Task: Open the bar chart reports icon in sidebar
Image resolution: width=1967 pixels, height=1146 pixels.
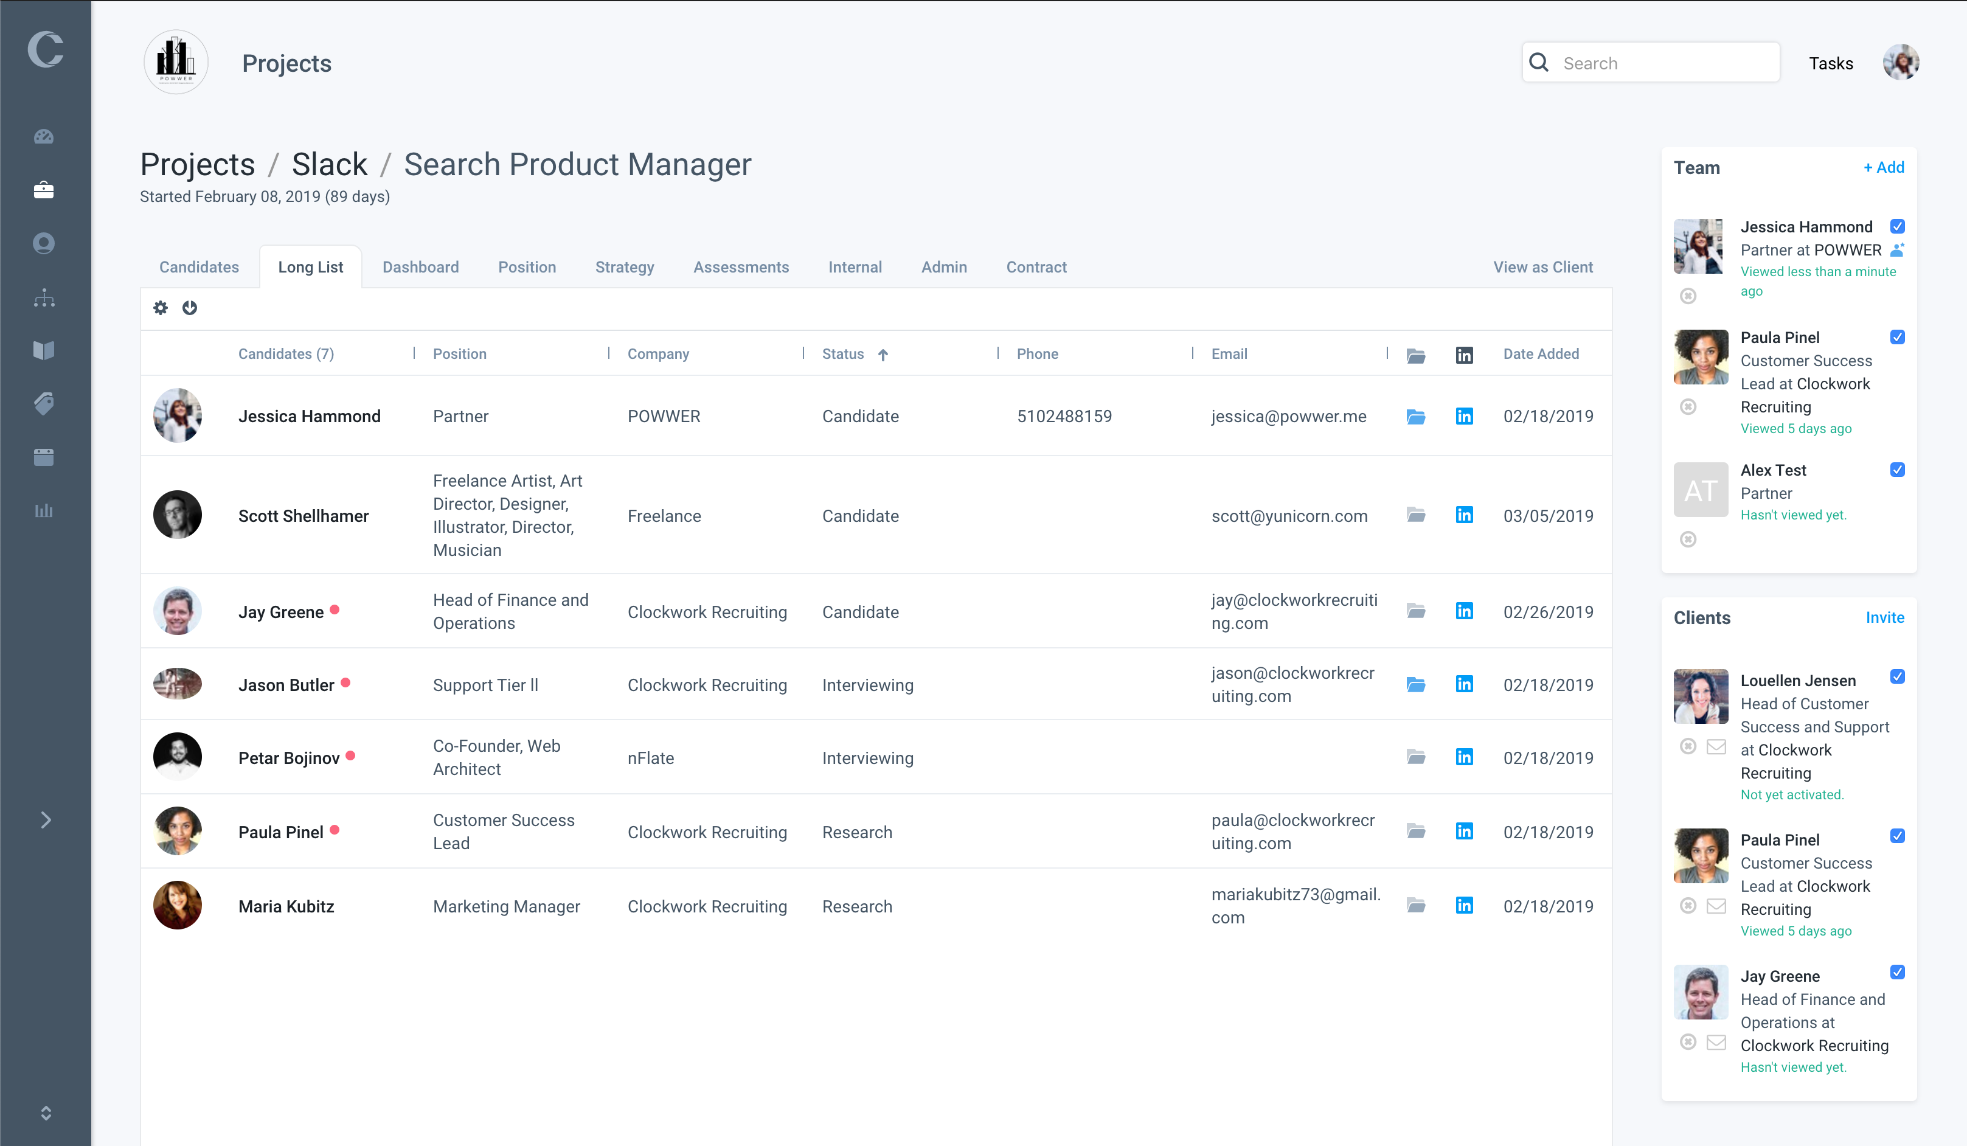Action: point(44,510)
